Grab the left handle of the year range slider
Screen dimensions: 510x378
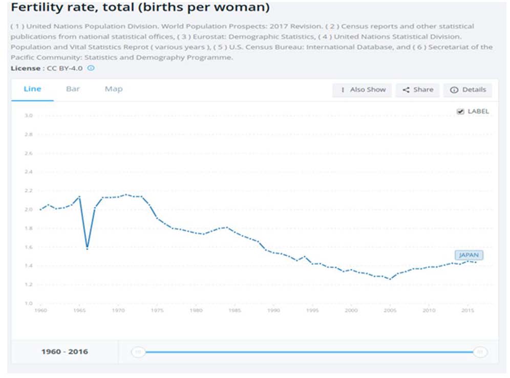(x=138, y=352)
